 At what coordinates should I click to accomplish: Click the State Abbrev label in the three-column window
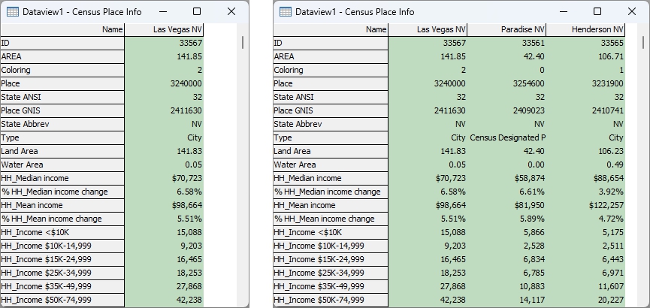point(331,124)
